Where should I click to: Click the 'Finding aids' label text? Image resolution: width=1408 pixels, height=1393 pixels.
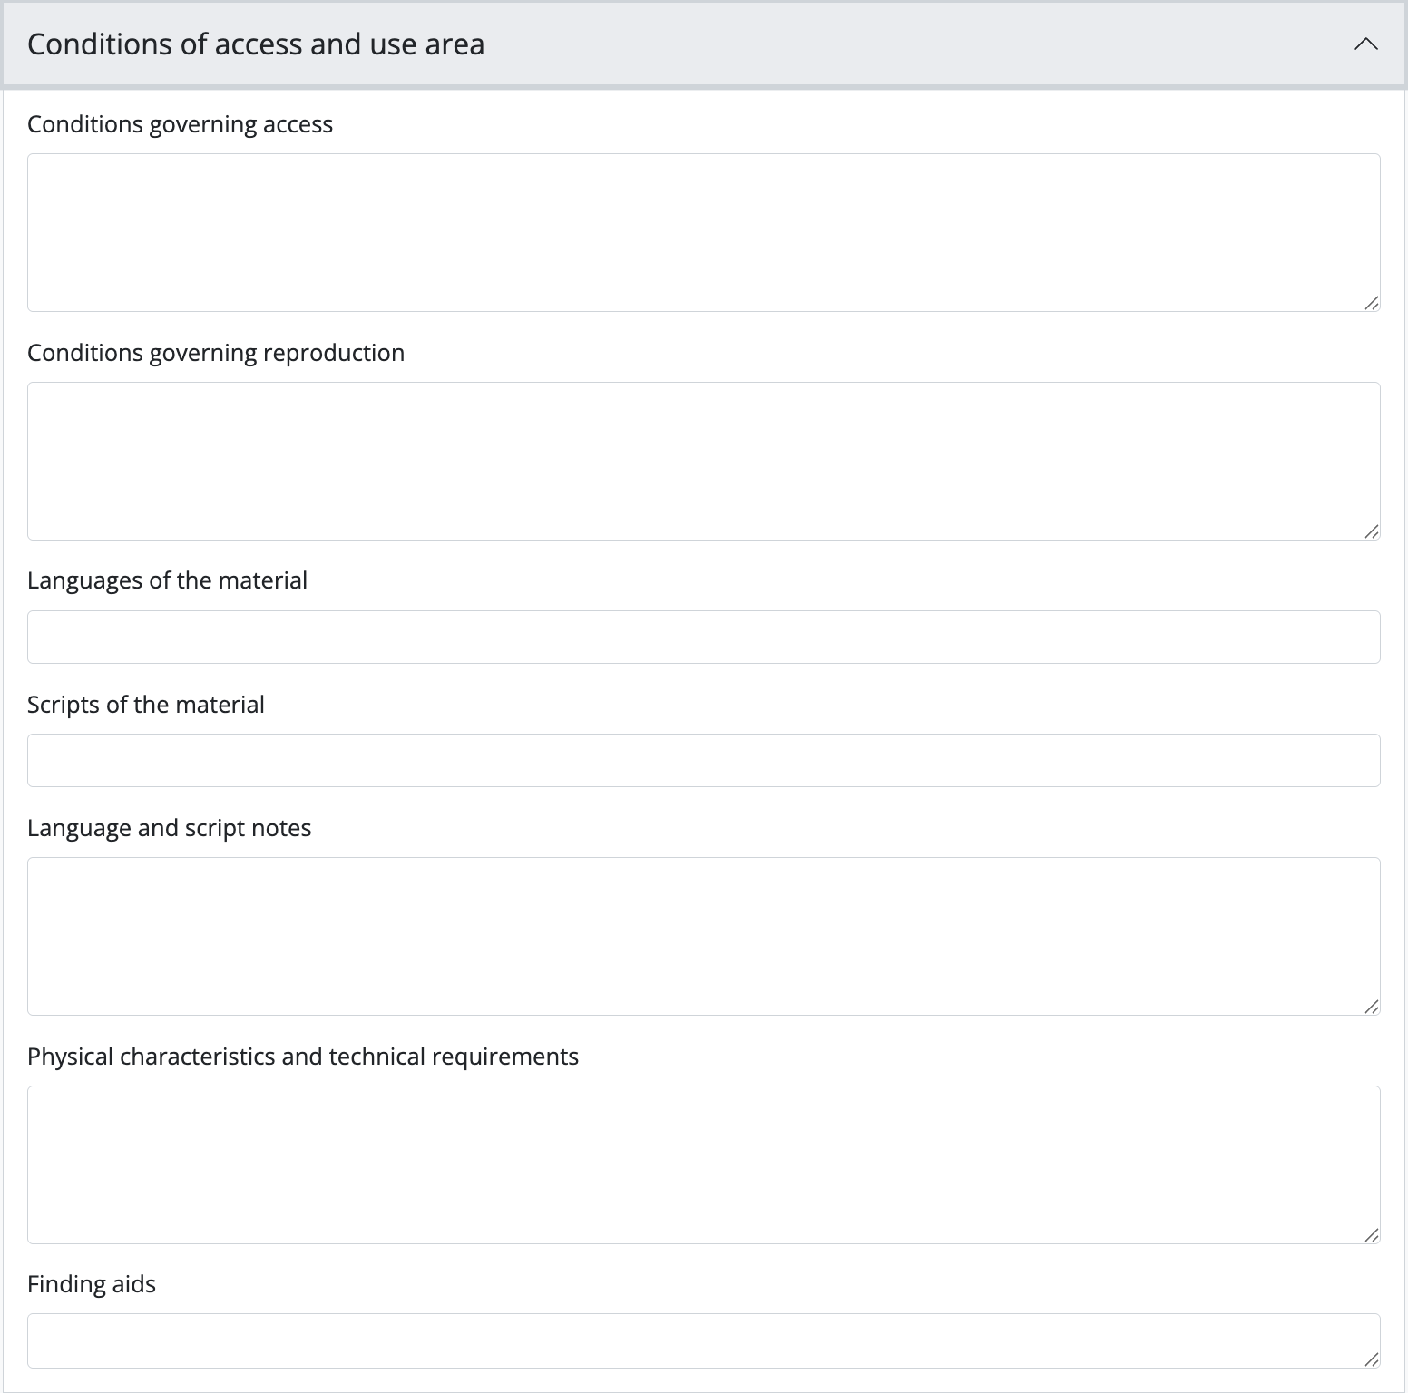pyautogui.click(x=92, y=1284)
